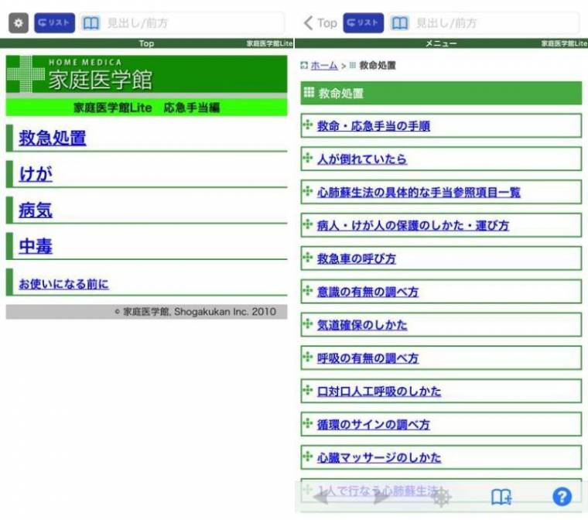Tap the green cross beside 意識の有無の調べ方
Image resolution: width=588 pixels, height=520 pixels.
pyautogui.click(x=307, y=290)
